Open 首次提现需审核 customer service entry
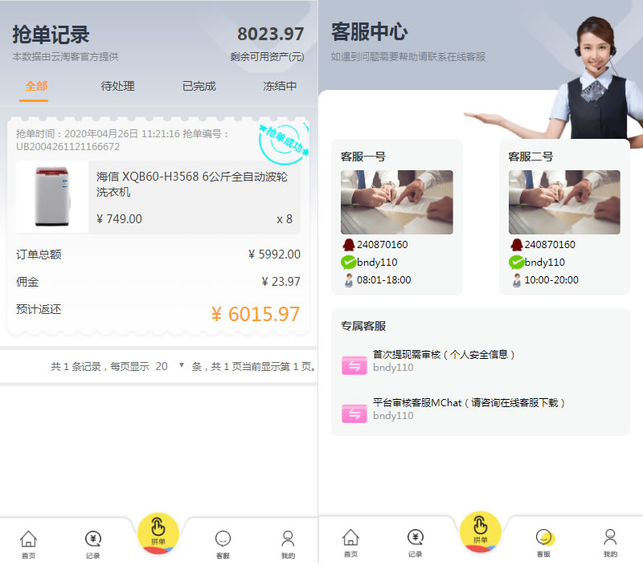 444,355
